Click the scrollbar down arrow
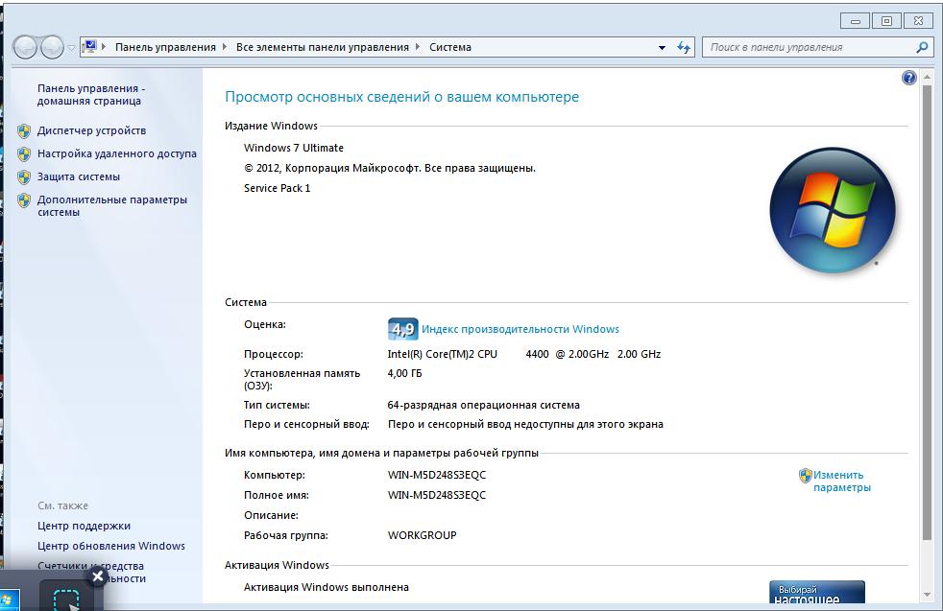Viewport: 943px width, 611px height. pos(927,595)
